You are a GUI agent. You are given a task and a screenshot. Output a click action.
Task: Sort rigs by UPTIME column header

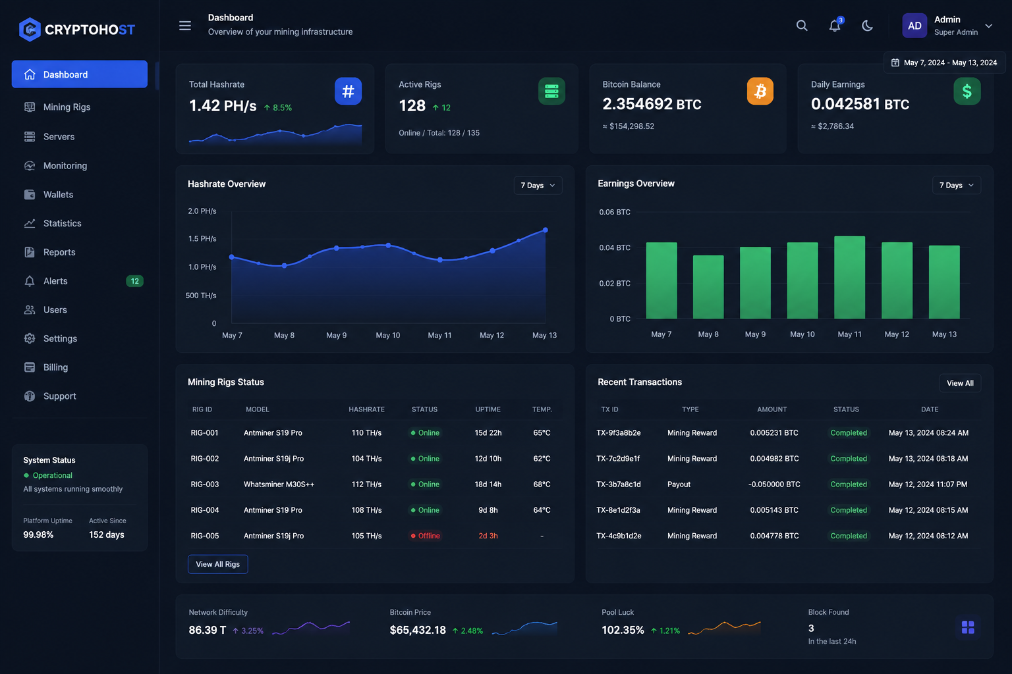[x=488, y=409]
